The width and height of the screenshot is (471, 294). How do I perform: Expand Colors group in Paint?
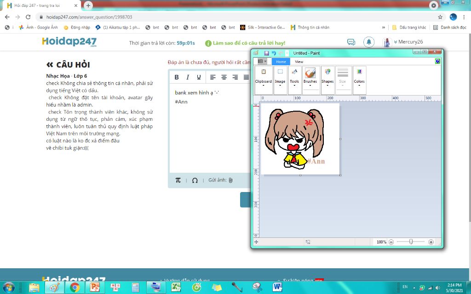click(359, 80)
